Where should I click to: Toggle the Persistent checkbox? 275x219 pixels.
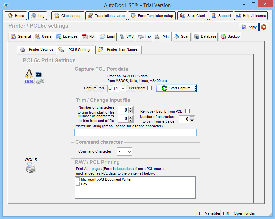coord(150,88)
